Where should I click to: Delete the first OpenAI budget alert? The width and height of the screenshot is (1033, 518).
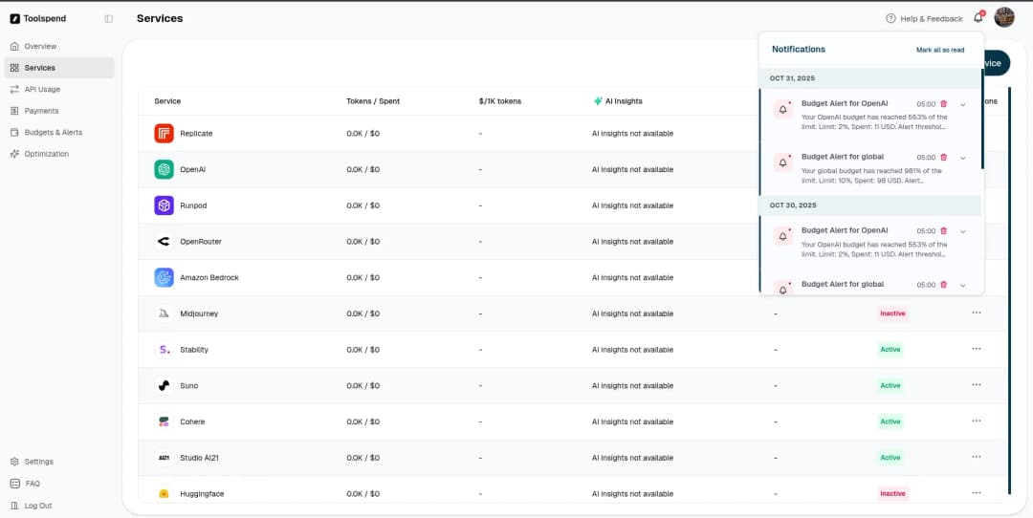(x=944, y=104)
